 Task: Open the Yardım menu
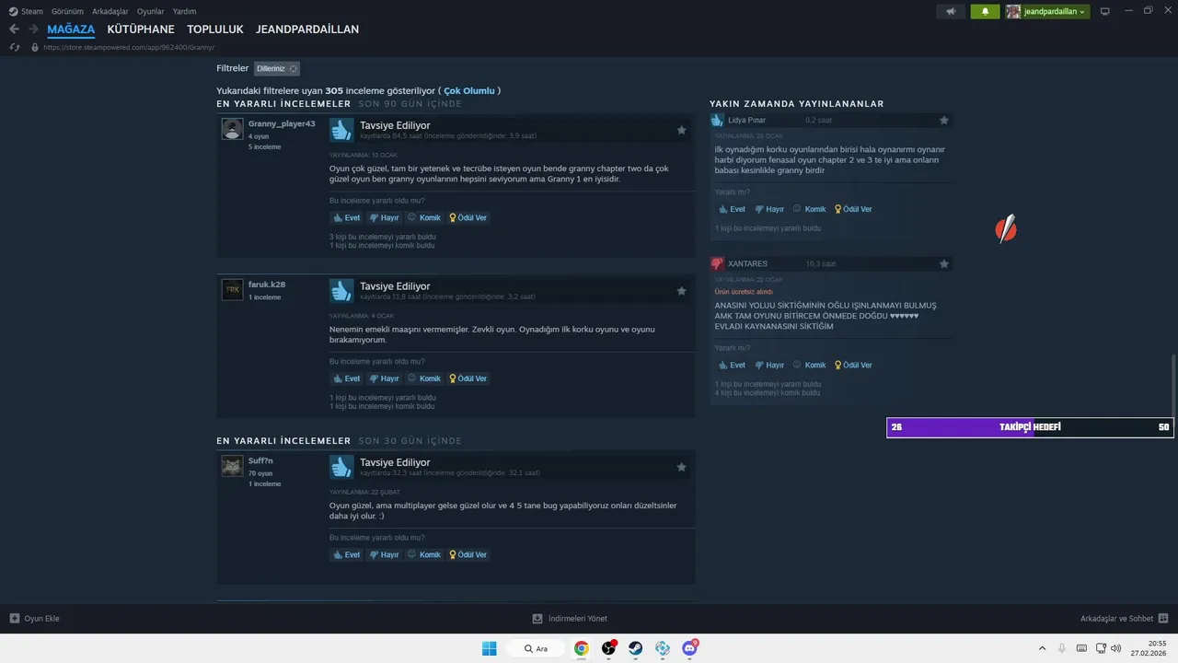click(185, 11)
